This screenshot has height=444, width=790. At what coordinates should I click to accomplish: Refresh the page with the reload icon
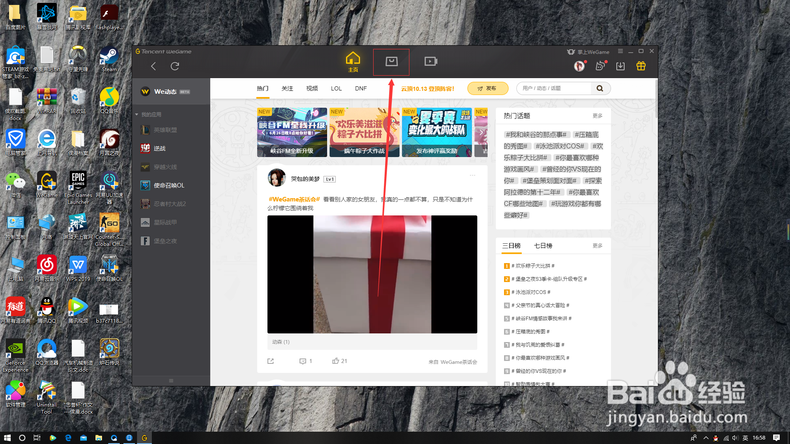click(x=174, y=66)
